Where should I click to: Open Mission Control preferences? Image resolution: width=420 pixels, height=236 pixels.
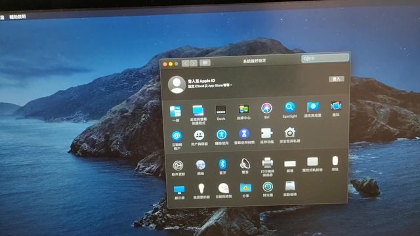243,109
